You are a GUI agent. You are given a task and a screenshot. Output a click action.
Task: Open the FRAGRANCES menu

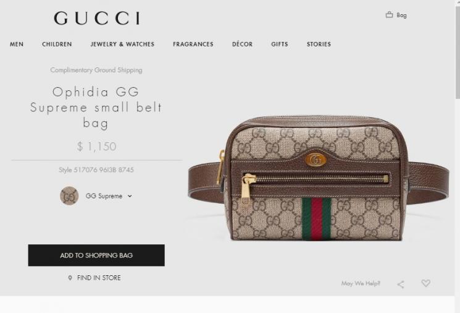tap(193, 44)
